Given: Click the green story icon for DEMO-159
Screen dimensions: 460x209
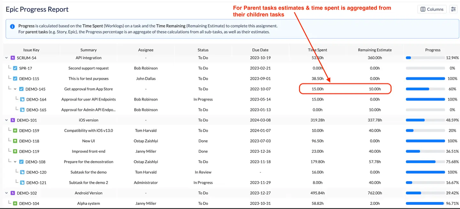Looking at the screenshot, I should (15, 131).
